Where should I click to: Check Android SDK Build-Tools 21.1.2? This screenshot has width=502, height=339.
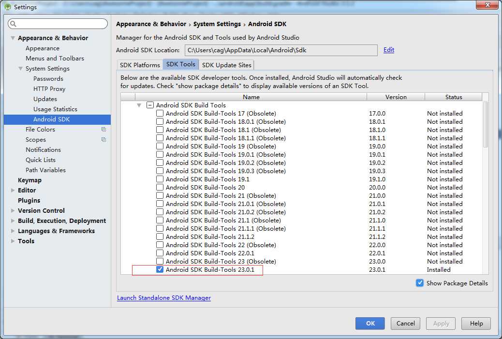click(160, 236)
